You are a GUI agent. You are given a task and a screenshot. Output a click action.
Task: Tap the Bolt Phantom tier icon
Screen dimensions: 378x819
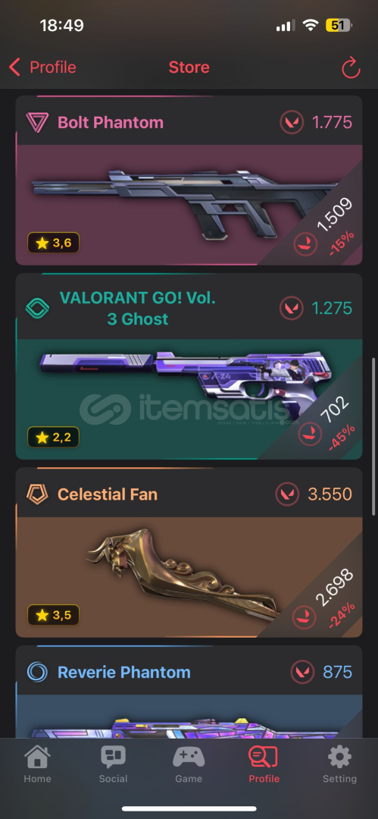point(37,122)
